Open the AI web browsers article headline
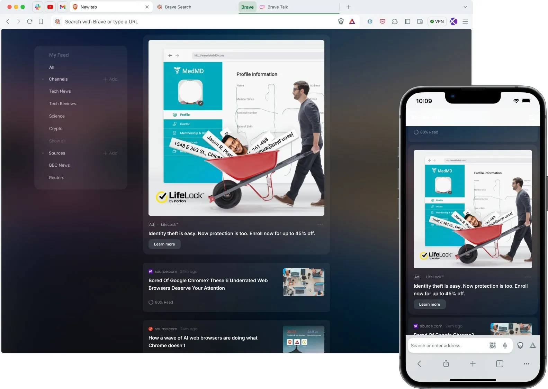 click(x=203, y=342)
